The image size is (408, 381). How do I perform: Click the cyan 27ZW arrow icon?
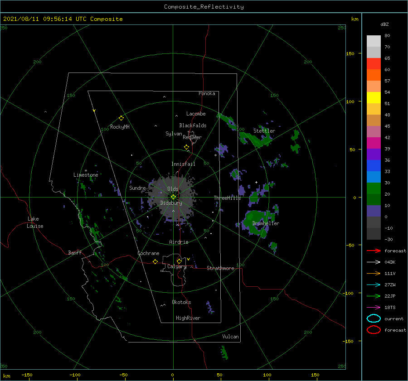click(374, 285)
